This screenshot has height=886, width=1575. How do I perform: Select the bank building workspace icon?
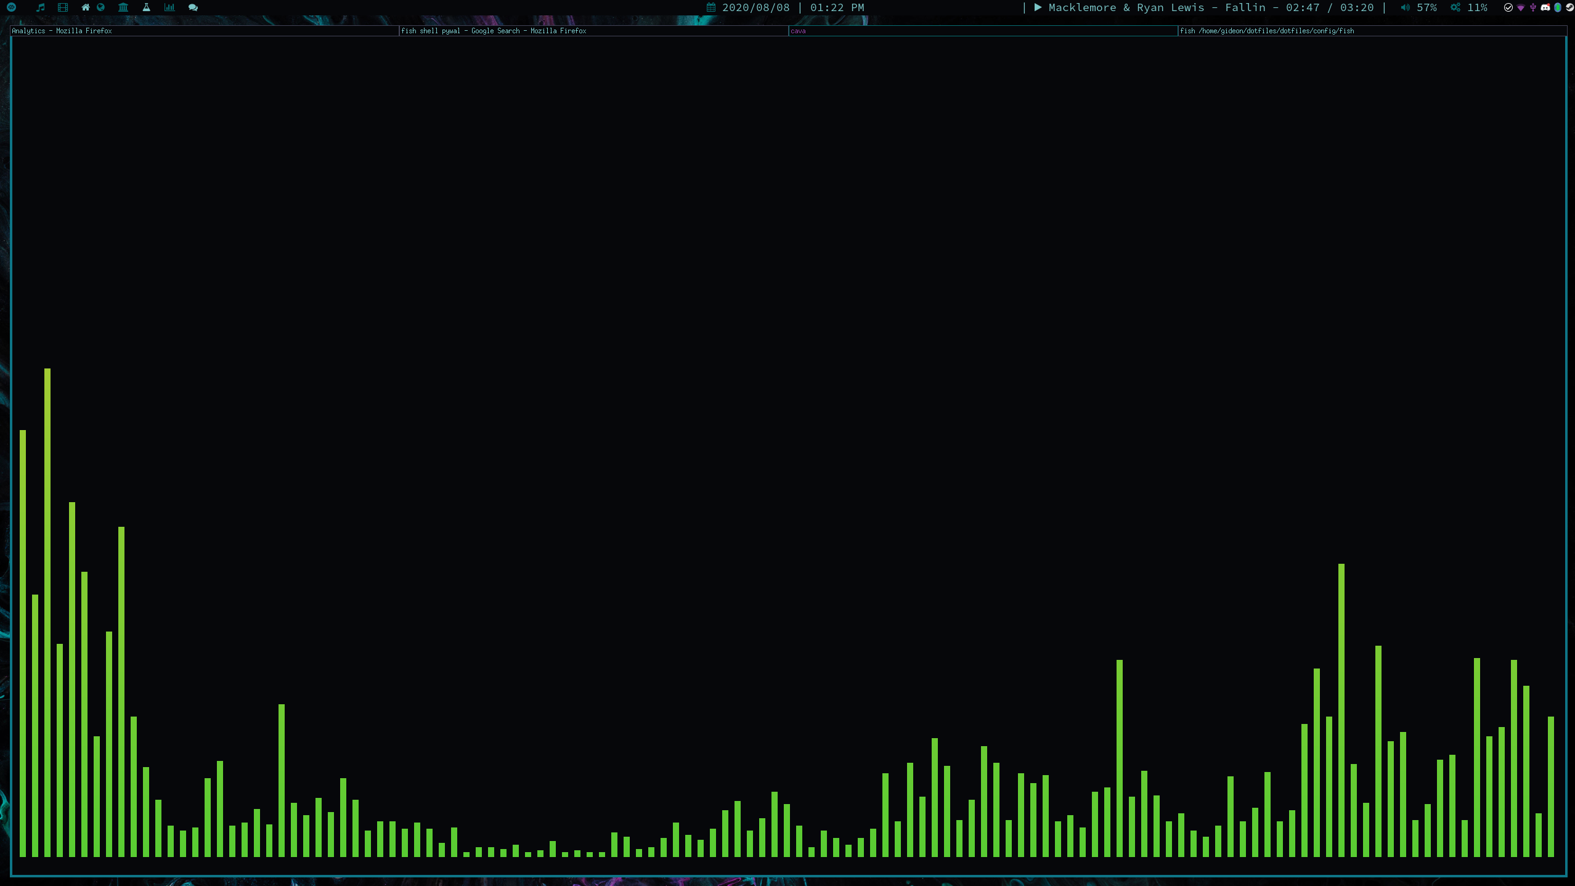[x=123, y=7]
